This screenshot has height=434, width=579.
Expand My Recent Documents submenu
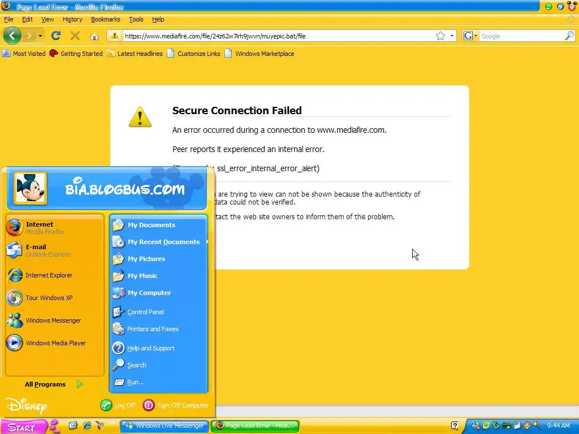tap(159, 242)
